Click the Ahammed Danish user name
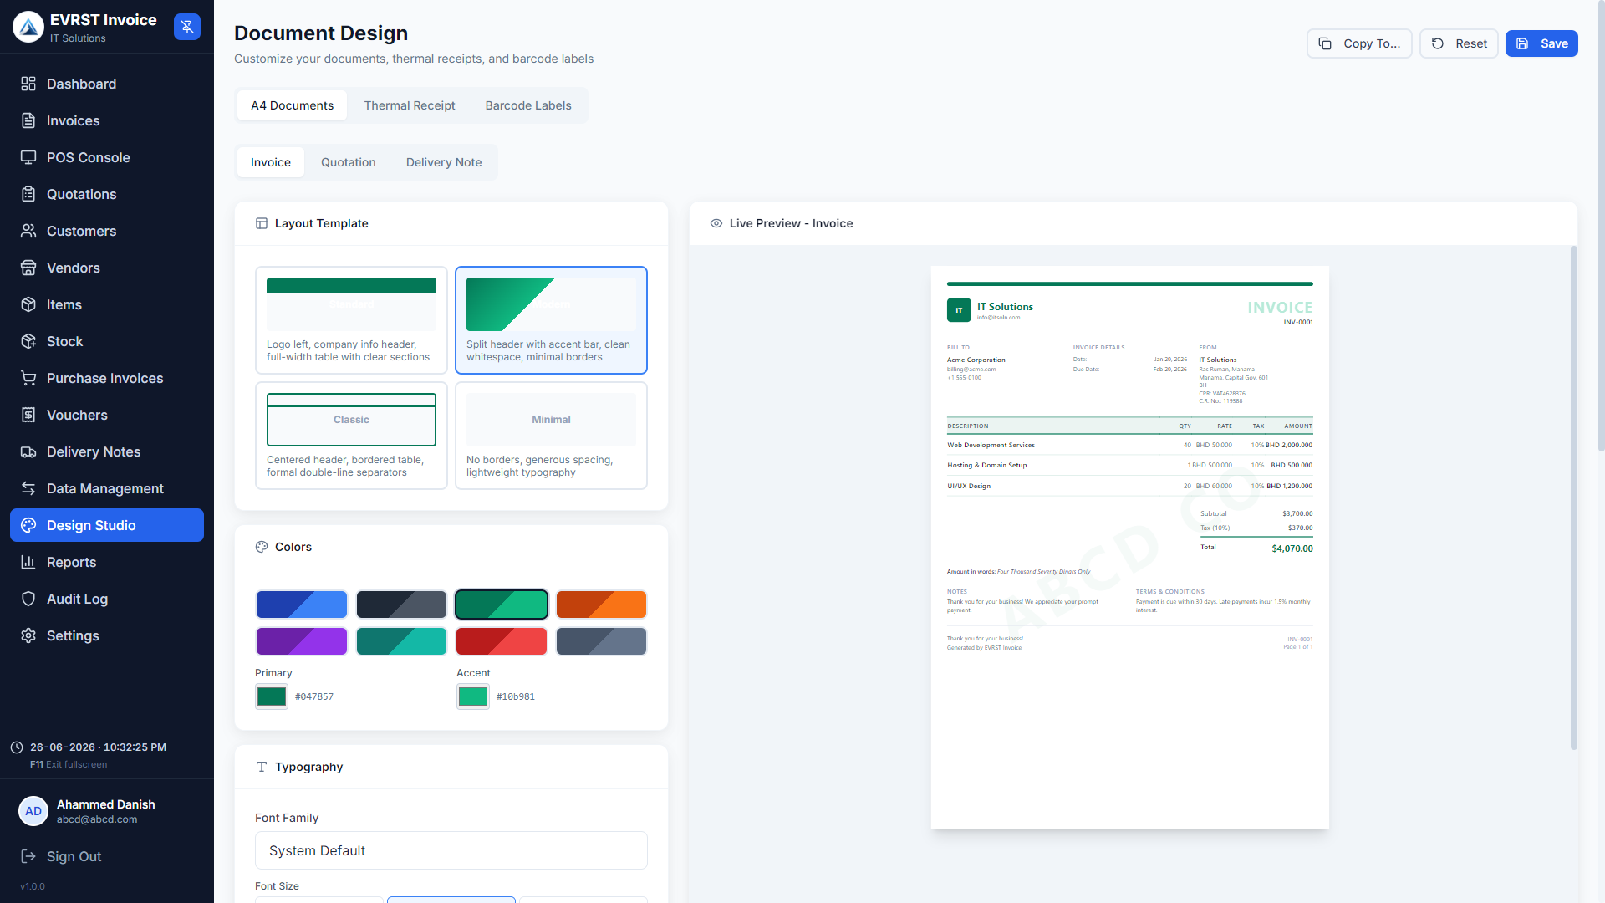Image resolution: width=1605 pixels, height=903 pixels. point(106,804)
